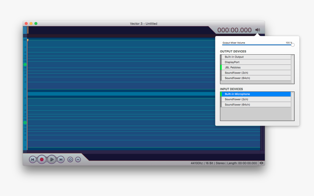Click the Vector 3 - Untitled window title
The width and height of the screenshot is (314, 196).
(x=143, y=24)
